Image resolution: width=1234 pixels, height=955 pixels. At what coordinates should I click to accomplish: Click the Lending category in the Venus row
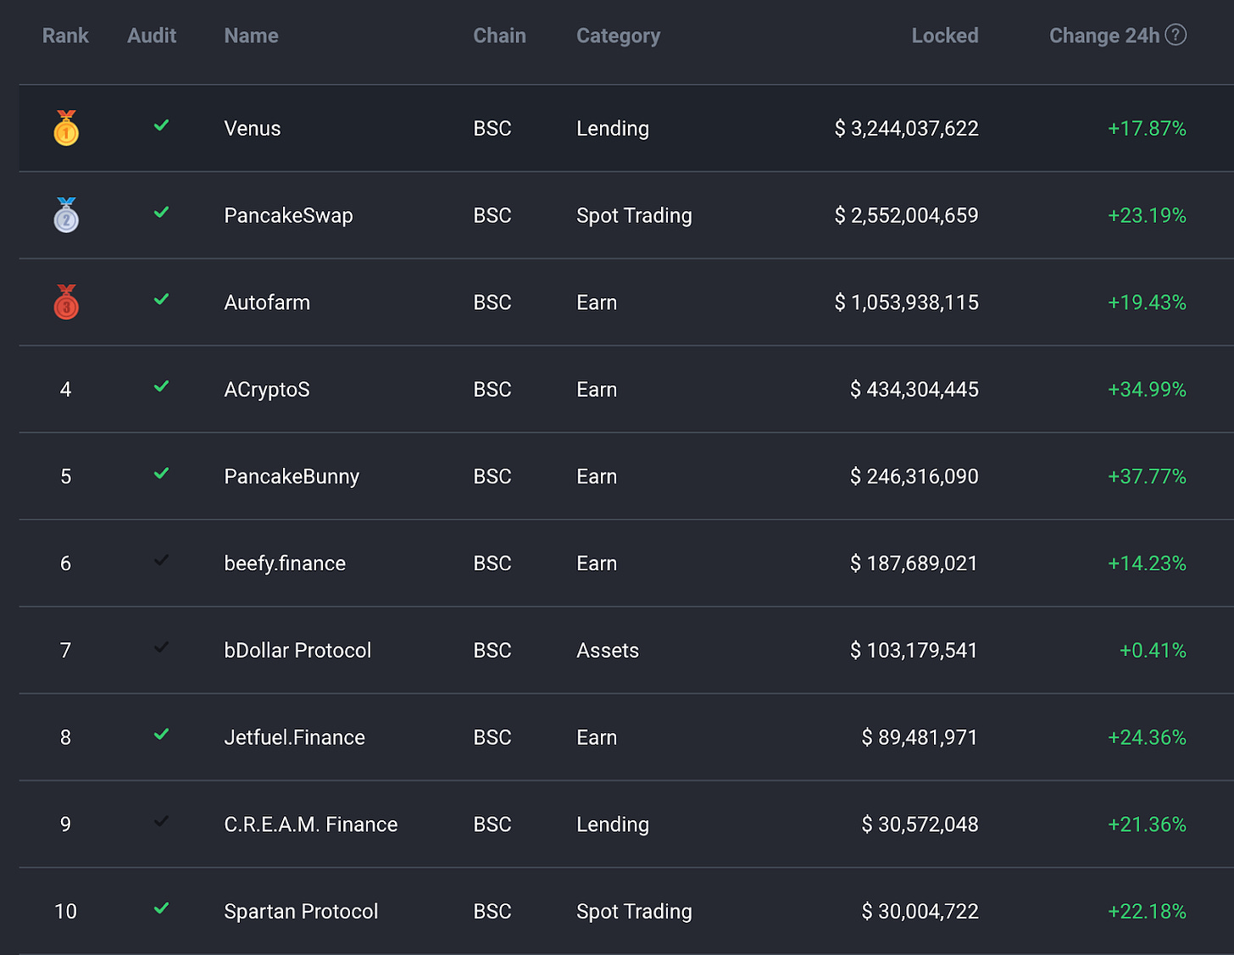(x=613, y=128)
